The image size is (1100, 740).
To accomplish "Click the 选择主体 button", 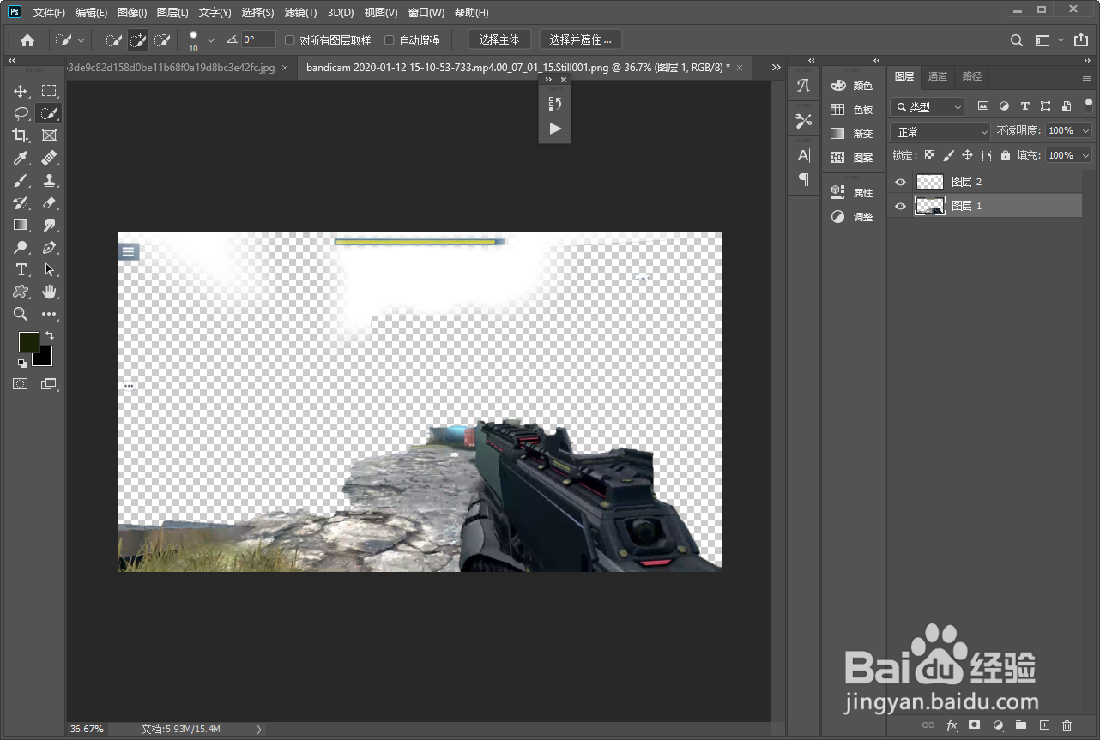I will [499, 40].
